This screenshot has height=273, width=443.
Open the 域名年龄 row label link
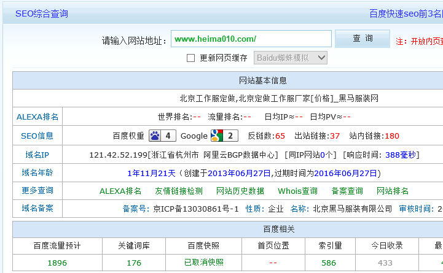[37, 172]
